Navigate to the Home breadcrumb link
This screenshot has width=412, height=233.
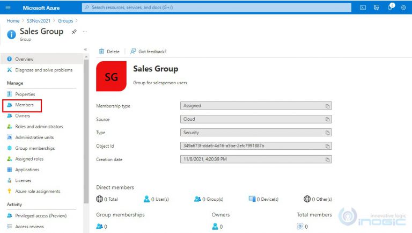[x=13, y=20]
